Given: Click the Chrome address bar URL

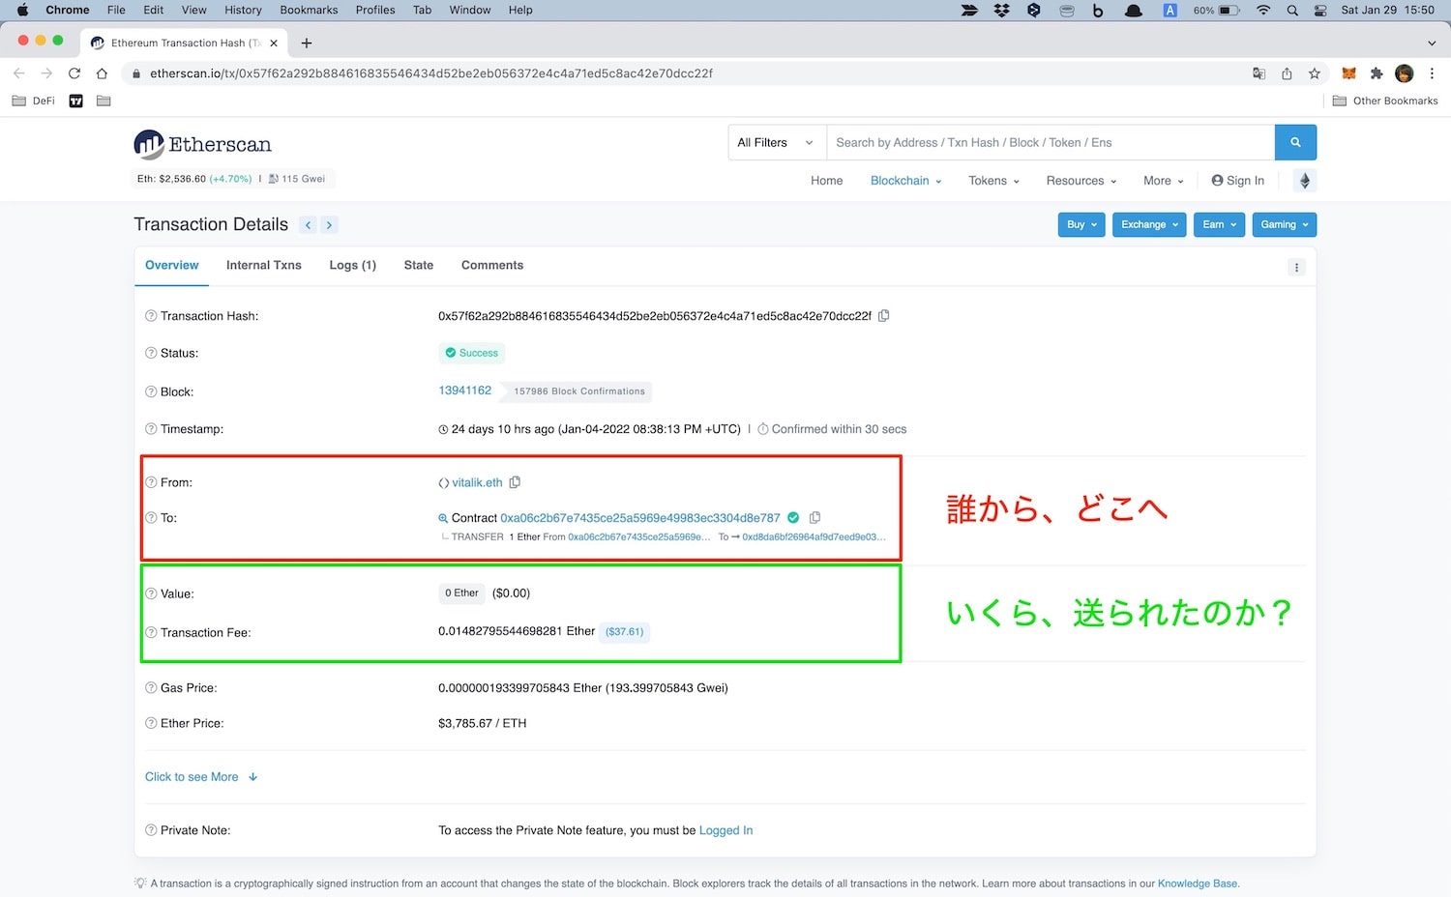Looking at the screenshot, I should 431,73.
